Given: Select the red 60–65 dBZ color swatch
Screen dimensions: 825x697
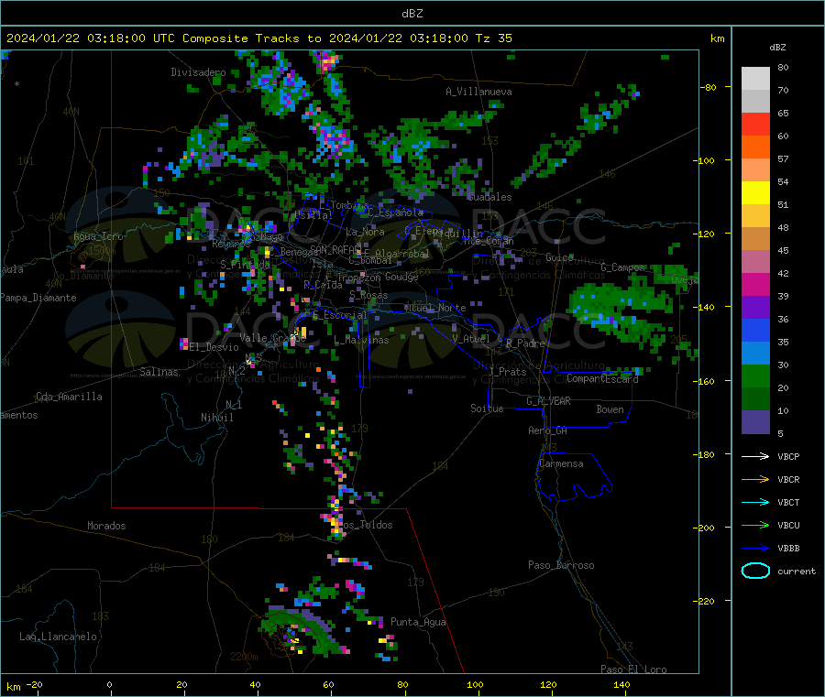Looking at the screenshot, I should [755, 124].
